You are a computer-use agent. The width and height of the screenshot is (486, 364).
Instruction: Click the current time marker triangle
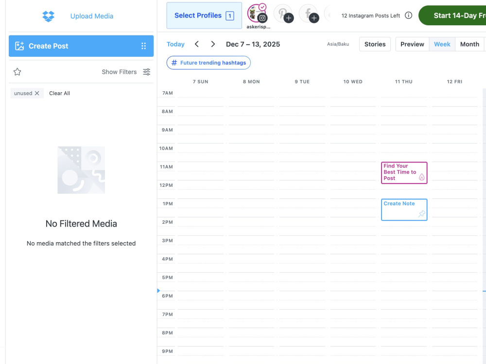tap(158, 291)
